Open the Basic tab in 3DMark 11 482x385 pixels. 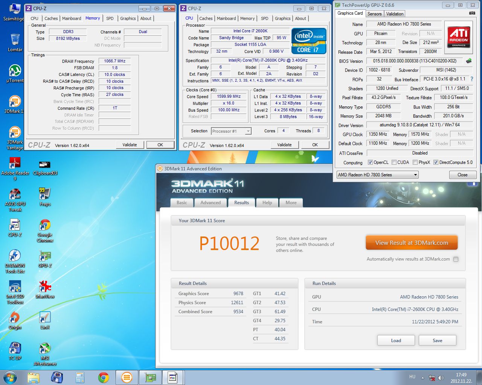tap(182, 203)
